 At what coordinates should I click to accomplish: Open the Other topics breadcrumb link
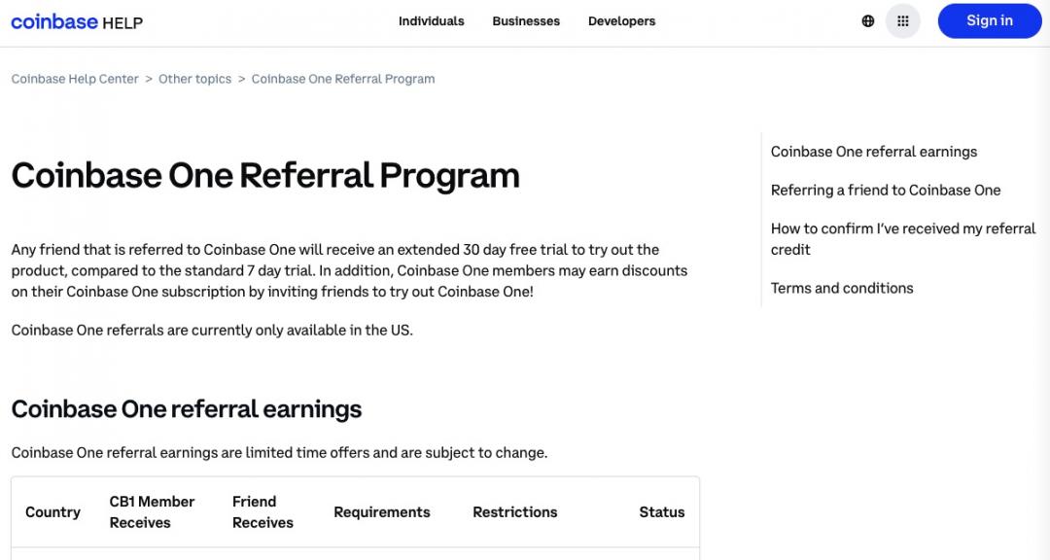coord(193,79)
